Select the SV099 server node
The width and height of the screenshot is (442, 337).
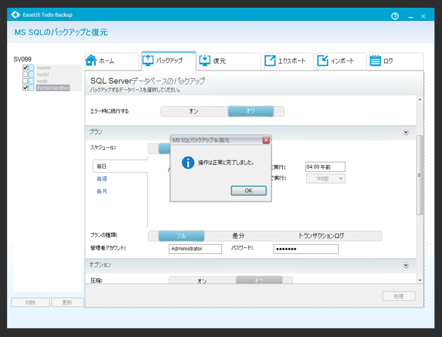22,59
